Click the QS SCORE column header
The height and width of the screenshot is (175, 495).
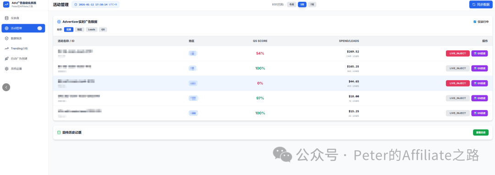coord(260,41)
